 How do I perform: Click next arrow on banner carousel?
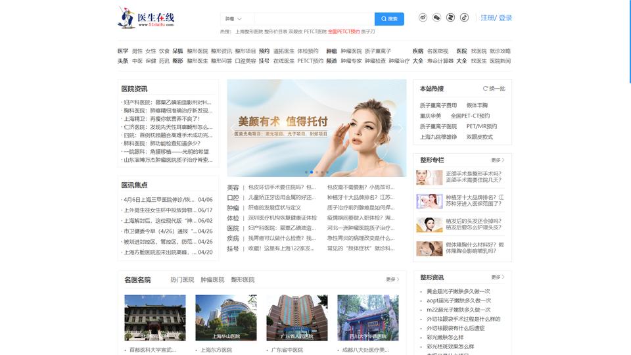click(x=400, y=128)
